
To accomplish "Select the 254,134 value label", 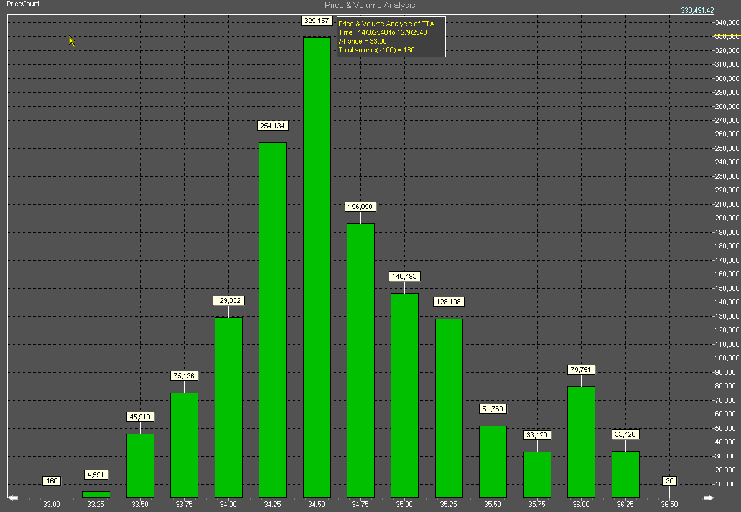I will 273,126.
